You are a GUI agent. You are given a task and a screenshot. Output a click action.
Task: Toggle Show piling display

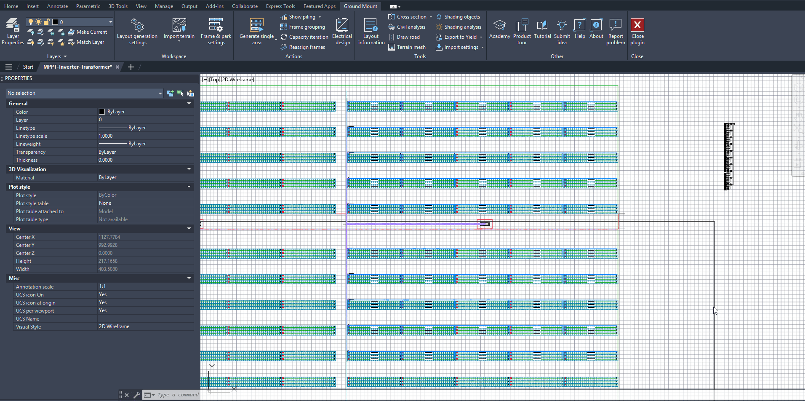pyautogui.click(x=301, y=17)
